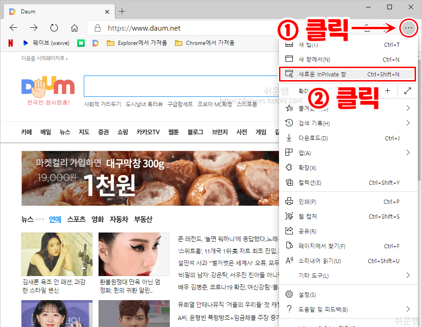Open the 김새론 욕조 안 패션 thumbnail
422x327 pixels.
click(x=57, y=254)
